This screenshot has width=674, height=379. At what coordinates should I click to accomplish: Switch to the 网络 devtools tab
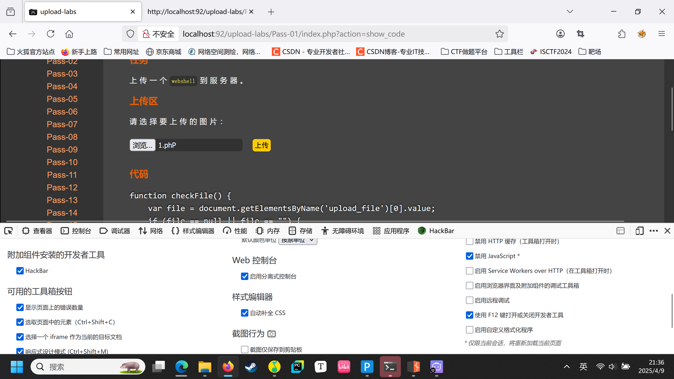coord(151,231)
